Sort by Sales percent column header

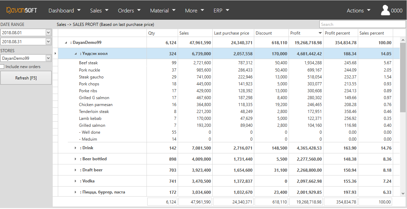[x=375, y=33]
